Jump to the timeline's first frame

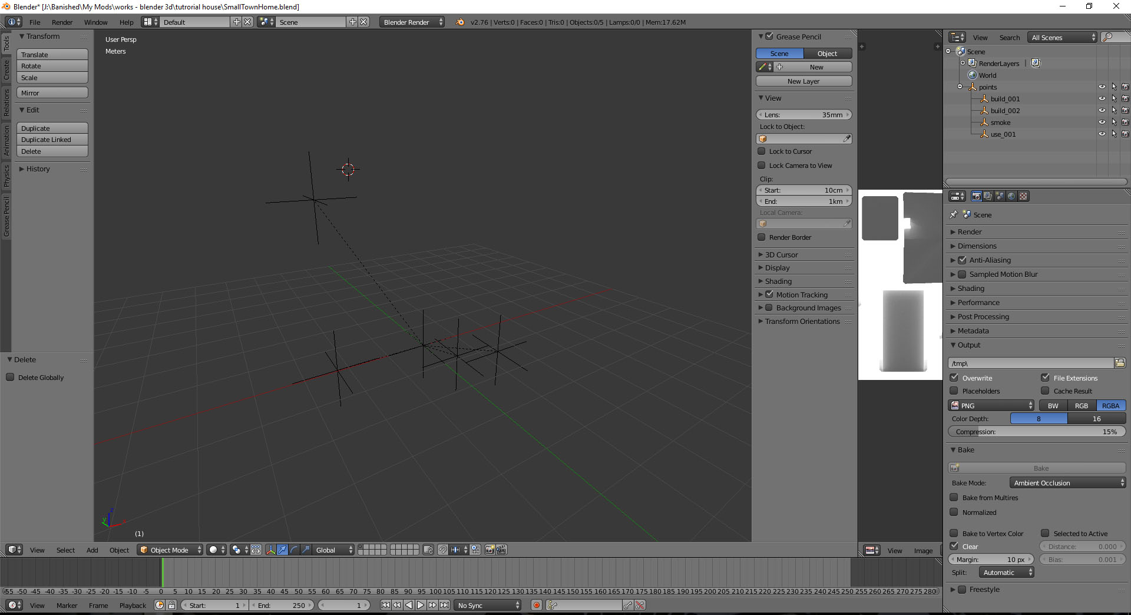385,605
